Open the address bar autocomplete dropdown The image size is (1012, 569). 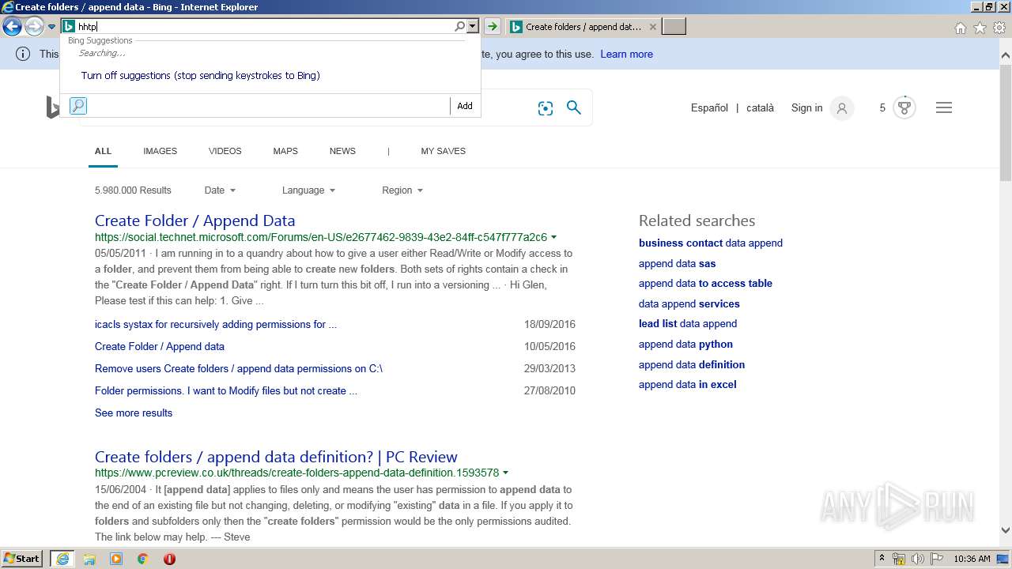click(x=473, y=27)
